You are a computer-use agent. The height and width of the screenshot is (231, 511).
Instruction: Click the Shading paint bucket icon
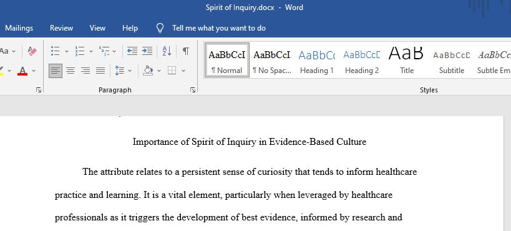coord(148,71)
